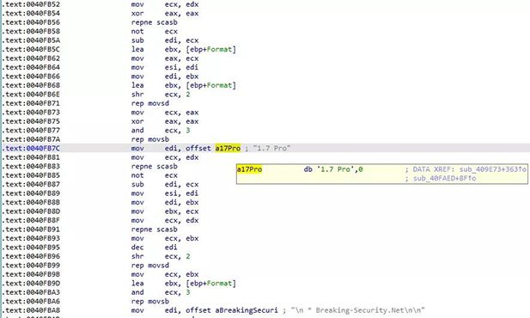
Task: Open the sub_409E73+363 cross-reference in tooltip
Action: (493, 169)
